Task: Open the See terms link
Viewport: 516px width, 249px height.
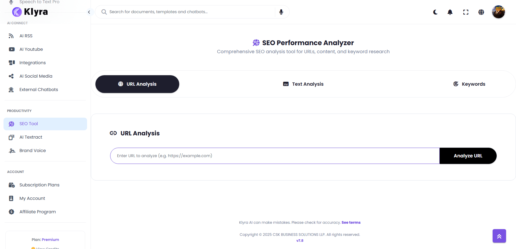Action: tap(351, 222)
